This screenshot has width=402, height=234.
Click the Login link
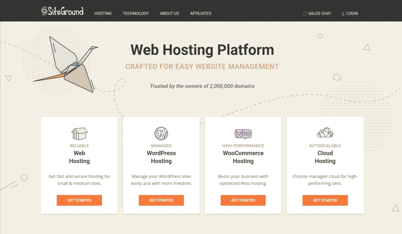point(351,13)
